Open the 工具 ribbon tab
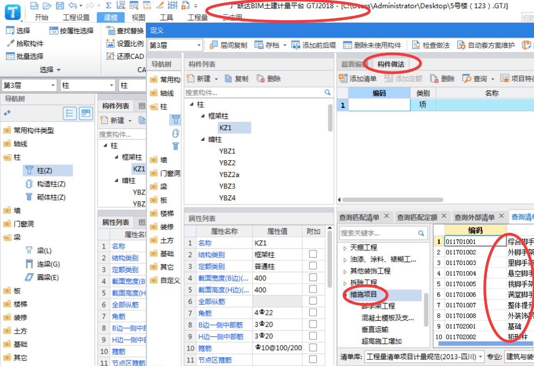This screenshot has width=534, height=366. (x=167, y=17)
